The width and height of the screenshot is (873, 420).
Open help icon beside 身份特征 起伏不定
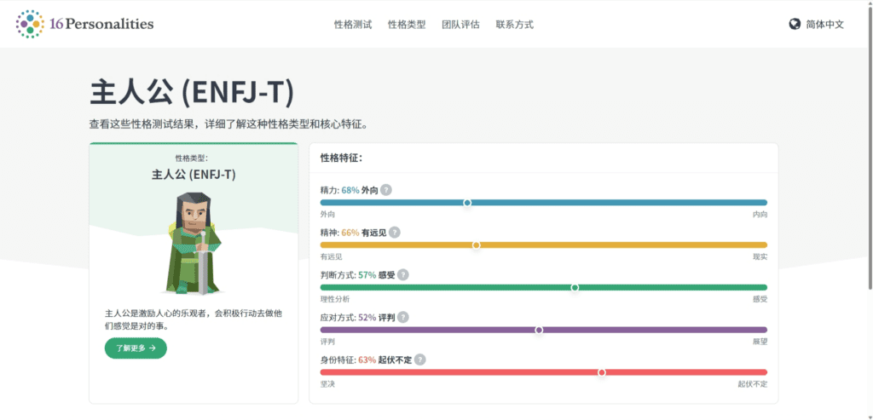pos(419,360)
